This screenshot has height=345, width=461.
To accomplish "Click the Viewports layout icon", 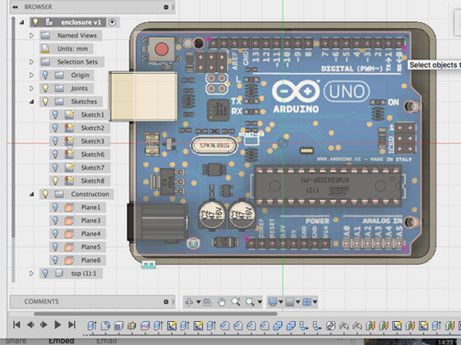I will [x=307, y=301].
